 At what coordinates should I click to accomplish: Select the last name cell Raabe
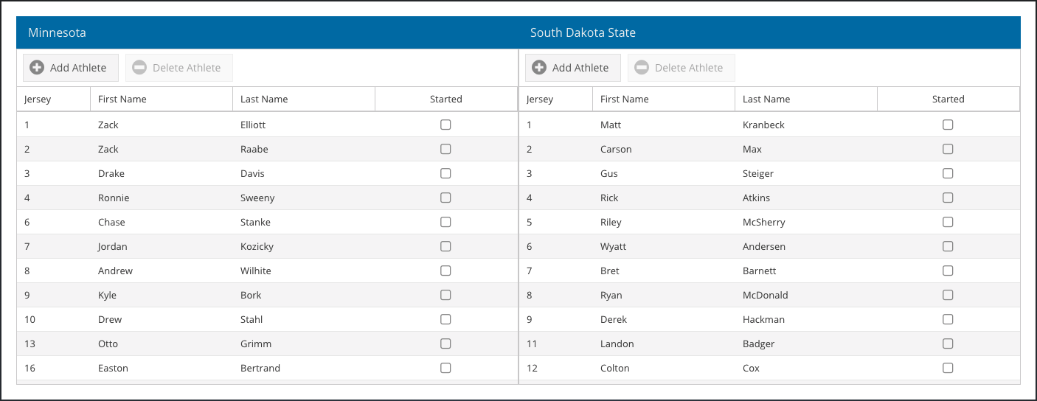click(x=304, y=149)
